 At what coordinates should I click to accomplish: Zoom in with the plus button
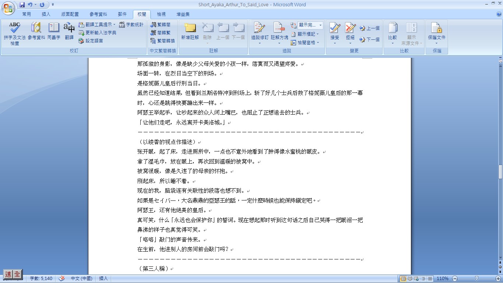498,279
